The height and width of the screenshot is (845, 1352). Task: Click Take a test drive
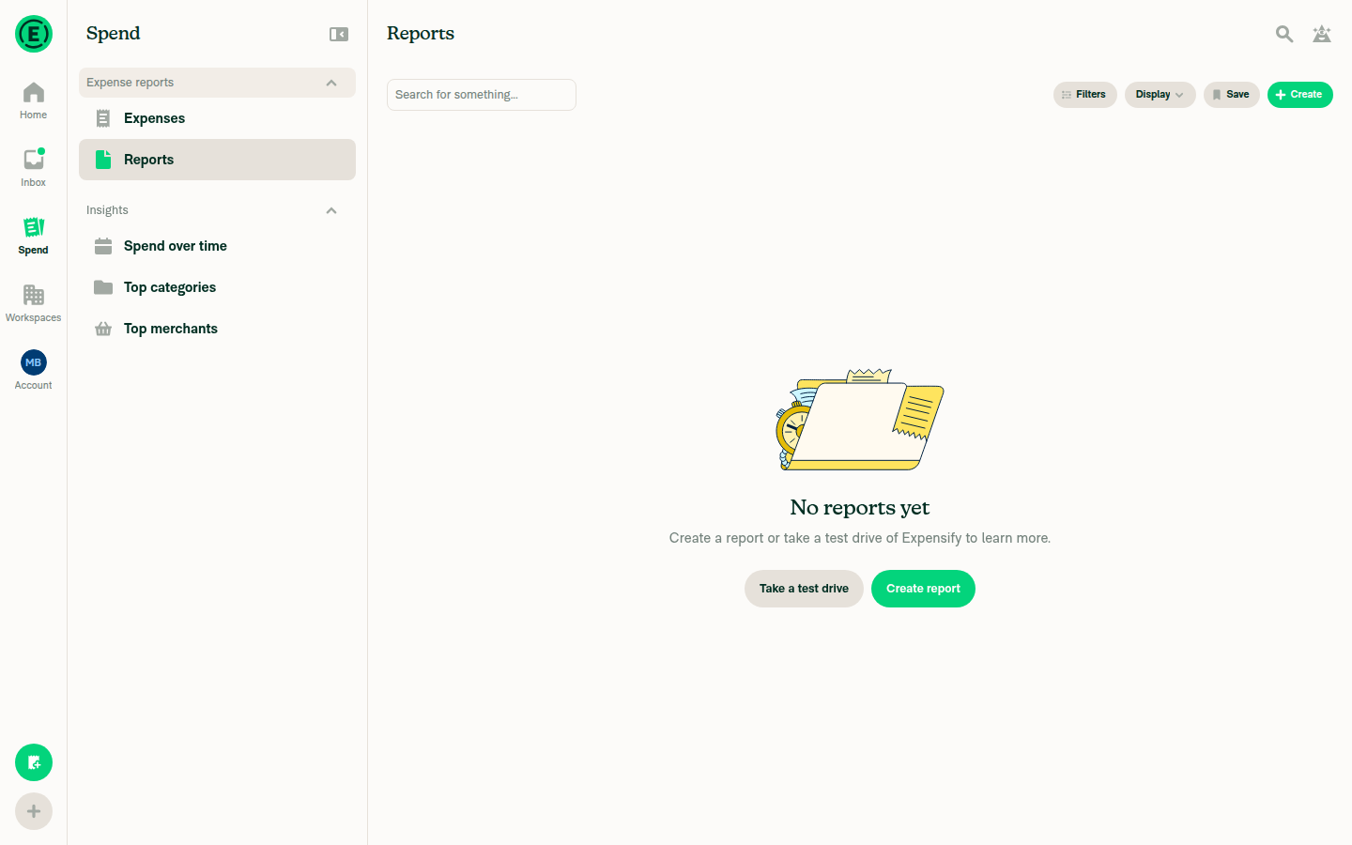pyautogui.click(x=804, y=589)
